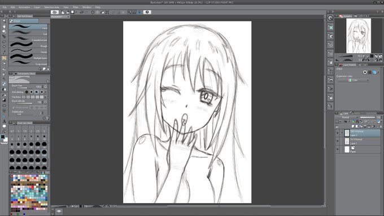Open the Layer menu
Image resolution: width=384 pixels, height=216 pixels.
pyautogui.click(x=37, y=7)
